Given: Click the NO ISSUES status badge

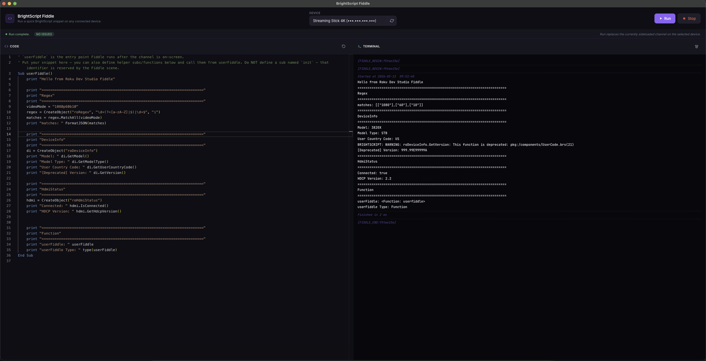Looking at the screenshot, I should pyautogui.click(x=44, y=34).
